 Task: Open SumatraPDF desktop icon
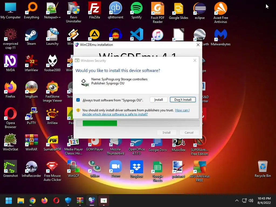pos(52,142)
